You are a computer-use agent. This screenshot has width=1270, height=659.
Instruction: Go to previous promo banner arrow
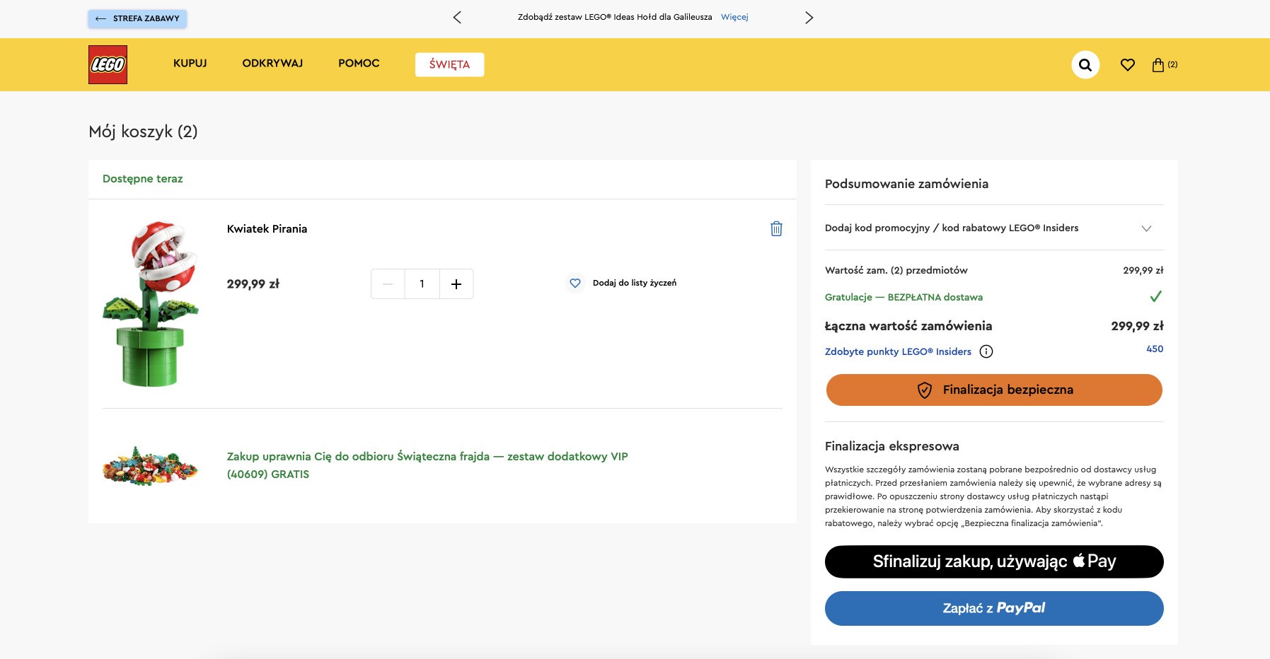[457, 17]
